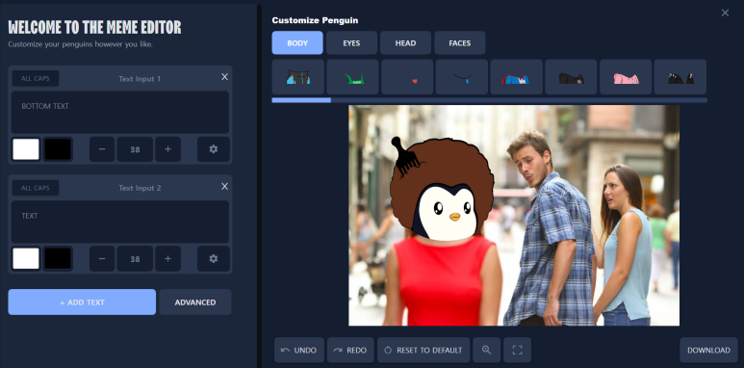Pick the black outline color for Text Input 1

[58, 149]
